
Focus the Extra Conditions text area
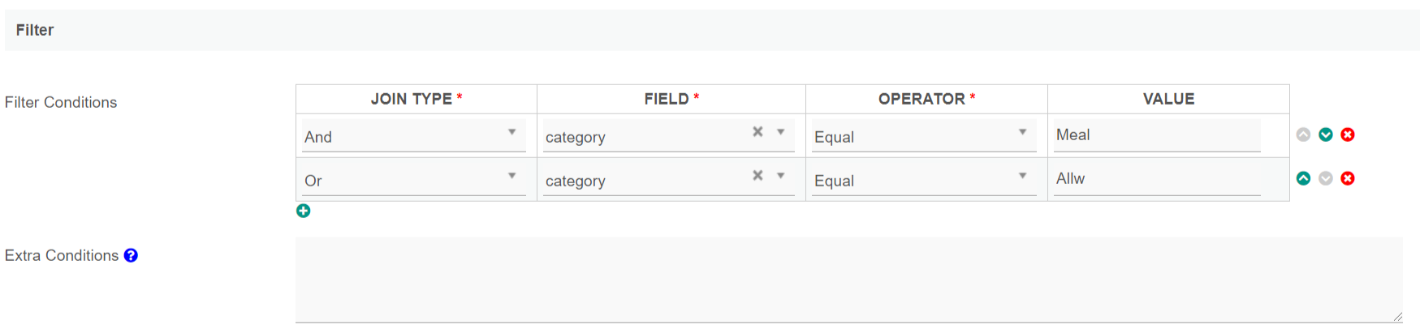tap(848, 280)
